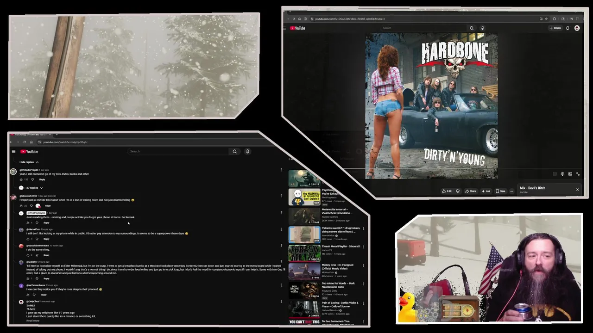The width and height of the screenshot is (593, 333).
Task: Open Thrash Metal Playlist 5 hours thumbnail
Action: pyautogui.click(x=304, y=253)
